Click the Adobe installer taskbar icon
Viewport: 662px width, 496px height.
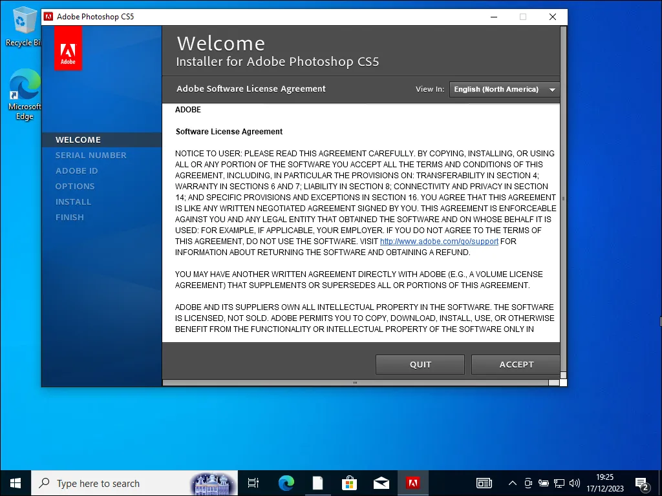click(412, 483)
